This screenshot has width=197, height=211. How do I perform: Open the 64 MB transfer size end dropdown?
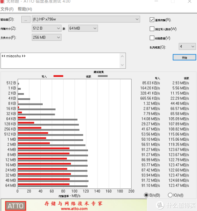point(83,28)
